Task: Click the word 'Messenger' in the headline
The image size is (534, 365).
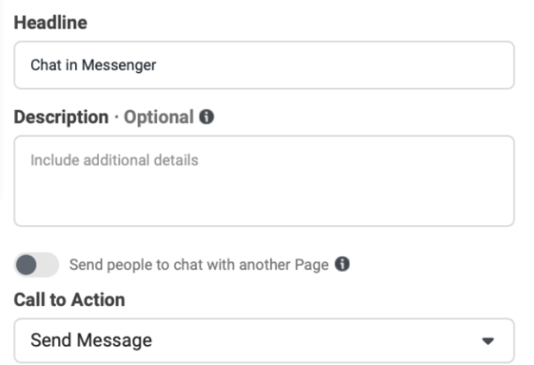Action: click(x=125, y=65)
